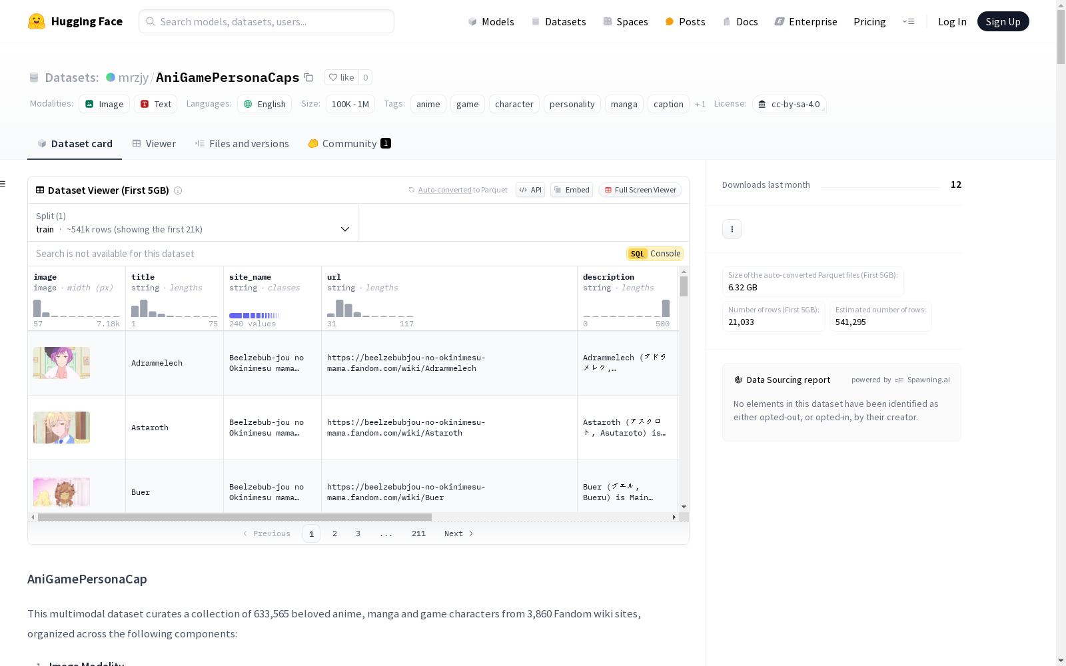This screenshot has width=1066, height=666.
Task: Open the Enterprise nav item
Action: (805, 21)
